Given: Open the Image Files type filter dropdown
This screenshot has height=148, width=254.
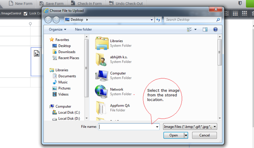Looking at the screenshot, I should [215, 127].
